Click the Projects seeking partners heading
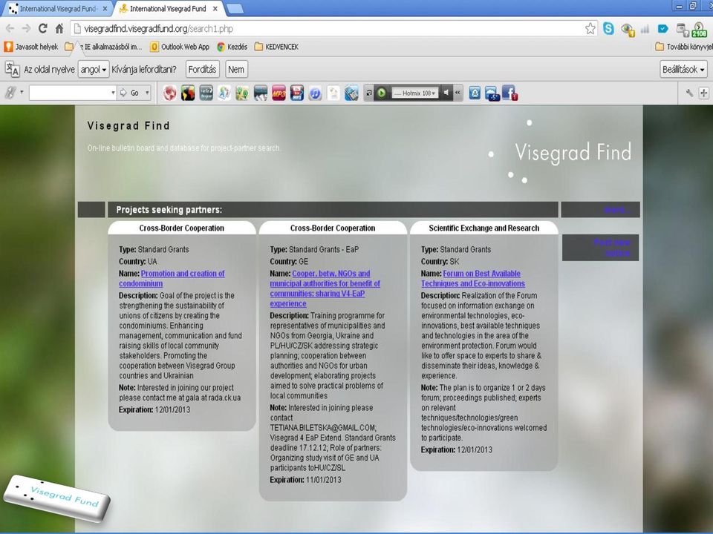Screen dimensions: 713x534 tap(169, 210)
